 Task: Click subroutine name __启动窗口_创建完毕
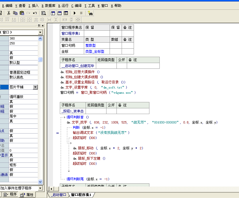pos(78,66)
